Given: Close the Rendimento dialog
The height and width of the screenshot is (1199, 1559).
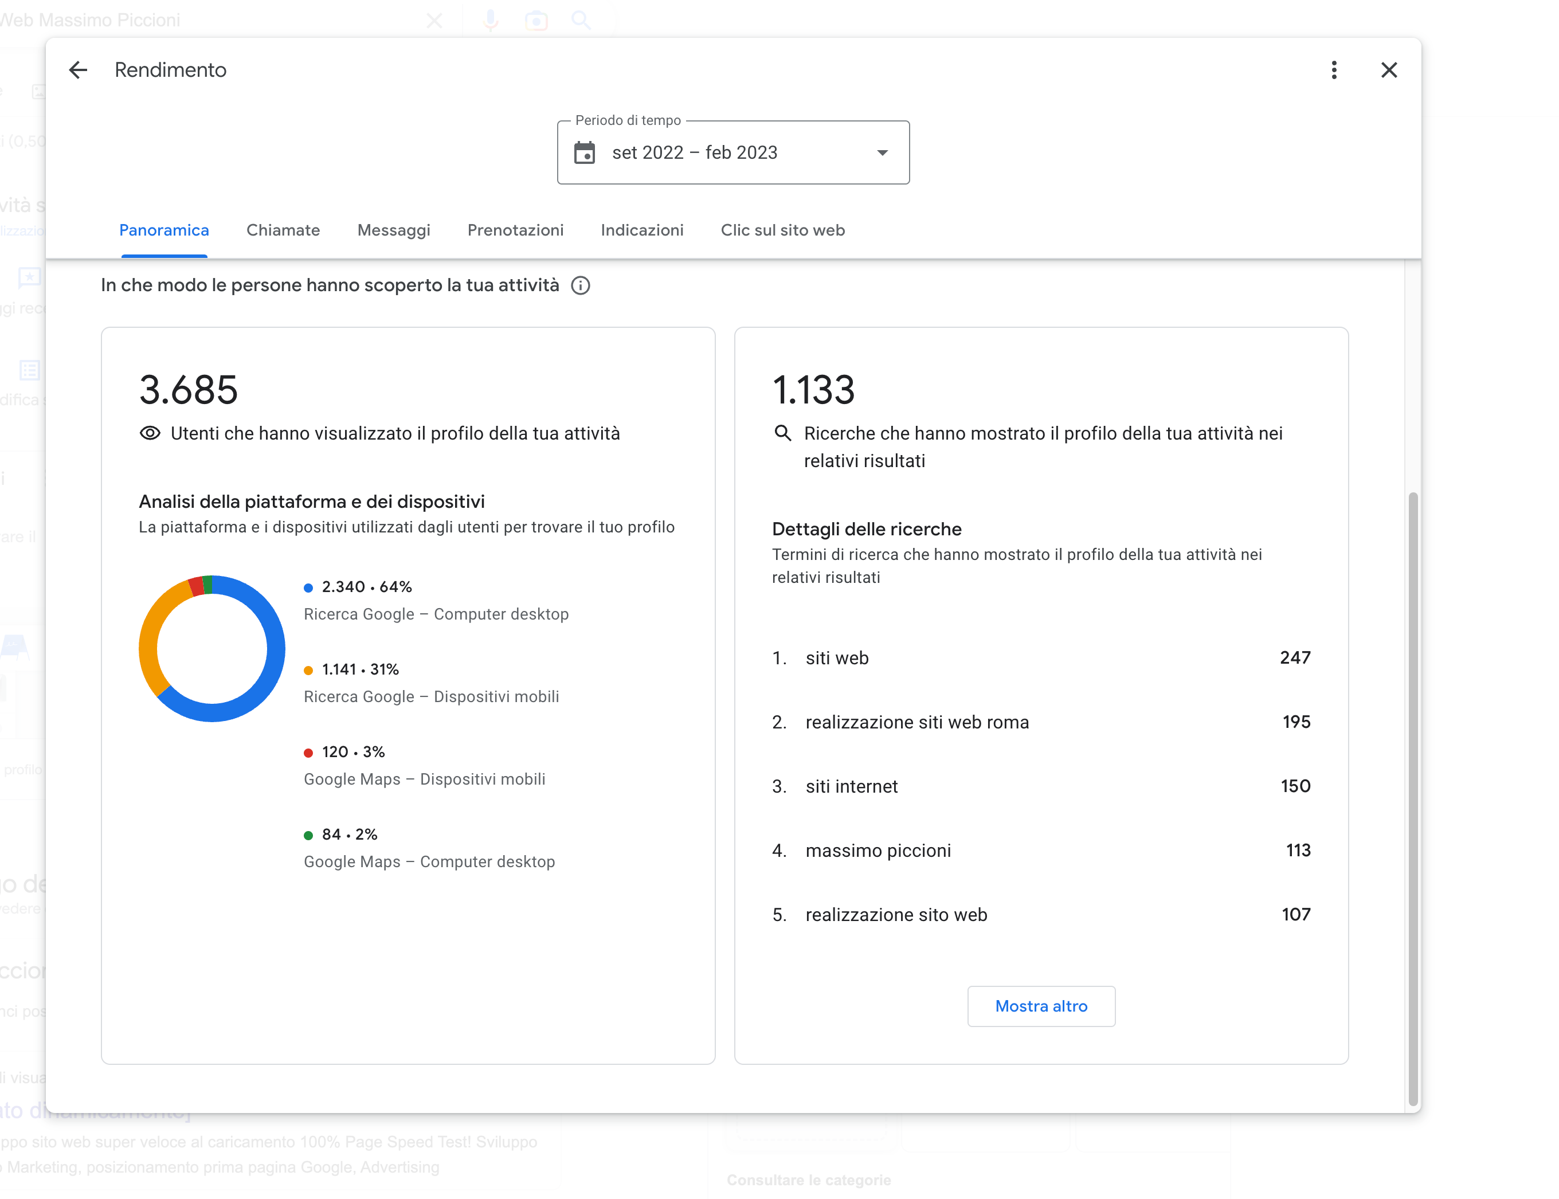Looking at the screenshot, I should (x=1388, y=70).
